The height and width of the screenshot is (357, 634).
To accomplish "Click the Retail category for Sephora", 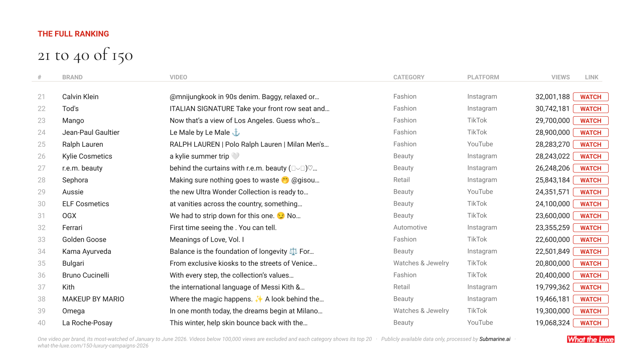I will pyautogui.click(x=401, y=180).
